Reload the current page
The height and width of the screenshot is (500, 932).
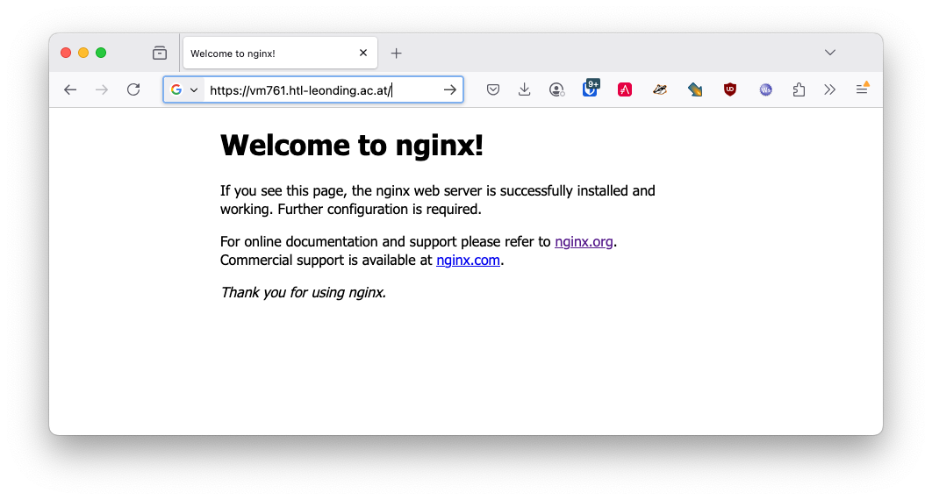click(133, 89)
